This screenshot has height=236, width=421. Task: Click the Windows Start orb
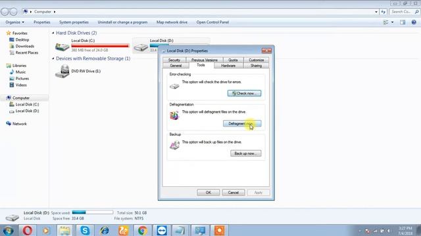tap(8, 230)
